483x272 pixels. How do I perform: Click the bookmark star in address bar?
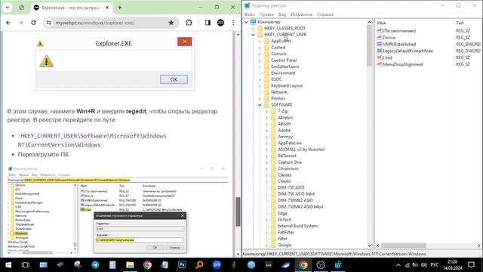pyautogui.click(x=171, y=23)
